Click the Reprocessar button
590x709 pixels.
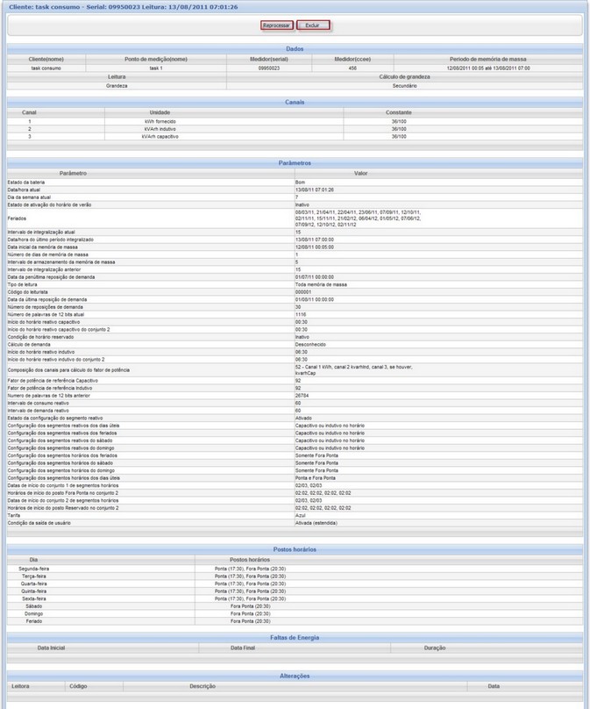(277, 25)
